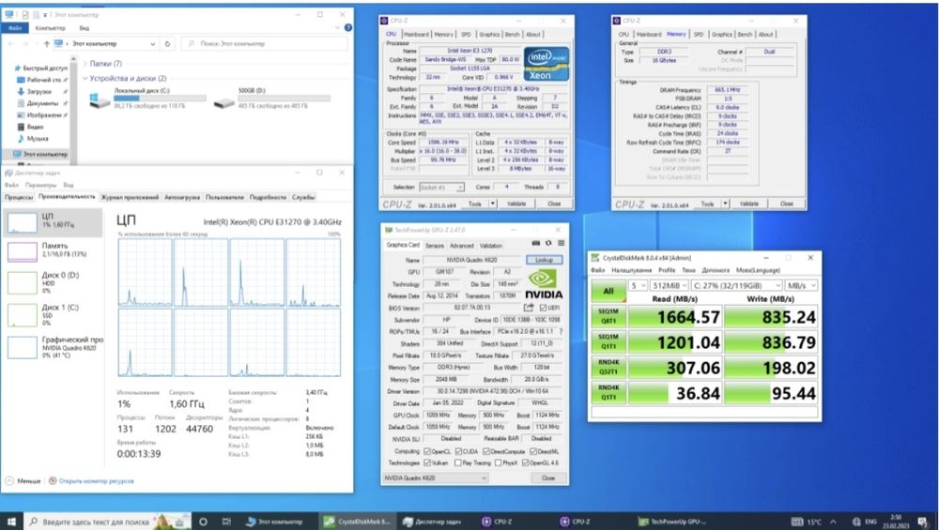Click the 500GB (D:) usage bar
Screen dimensions: 939x530
pyautogui.click(x=284, y=98)
